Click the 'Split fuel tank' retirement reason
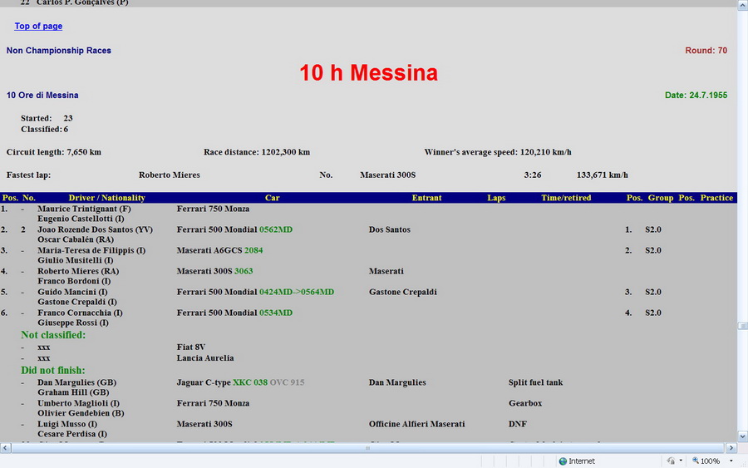Screen dimensions: 748x468 pos(536,382)
